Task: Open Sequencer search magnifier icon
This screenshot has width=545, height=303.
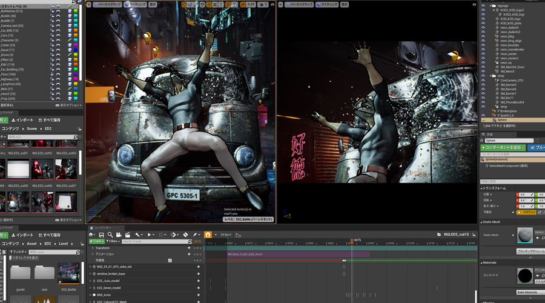Action: (x=110, y=235)
